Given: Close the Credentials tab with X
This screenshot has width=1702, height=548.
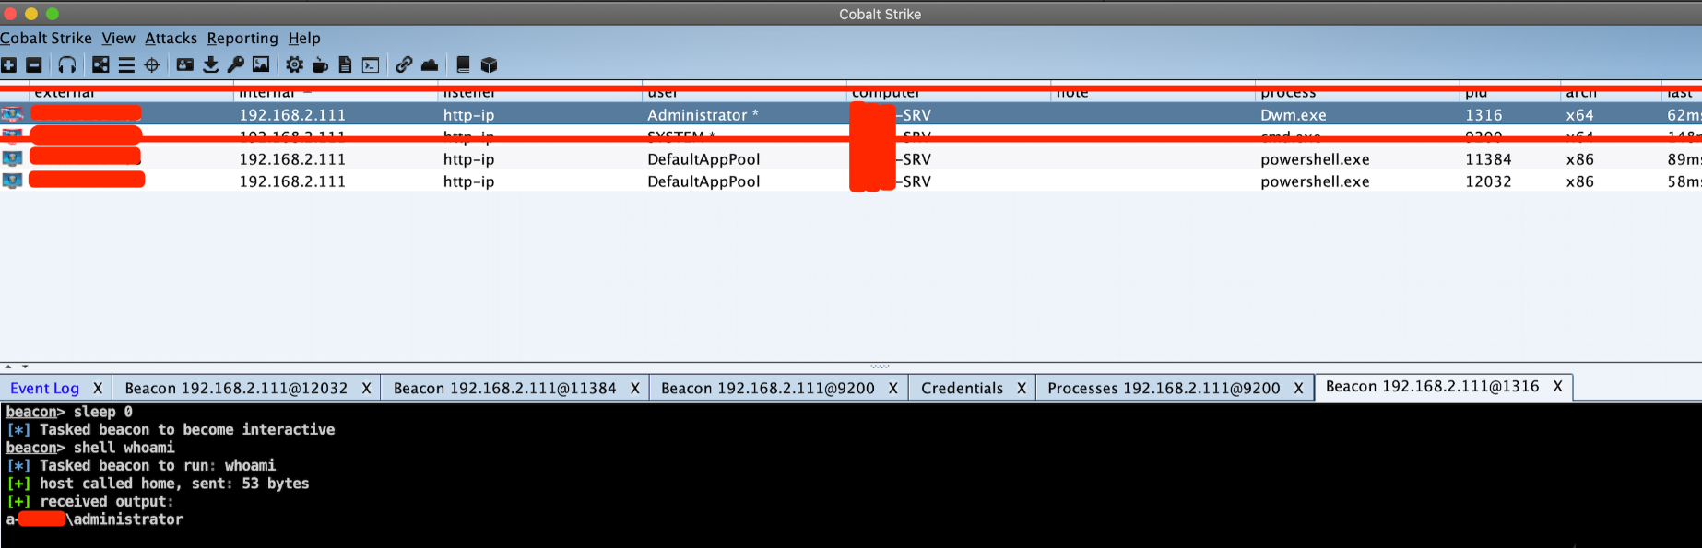Looking at the screenshot, I should coord(1021,389).
